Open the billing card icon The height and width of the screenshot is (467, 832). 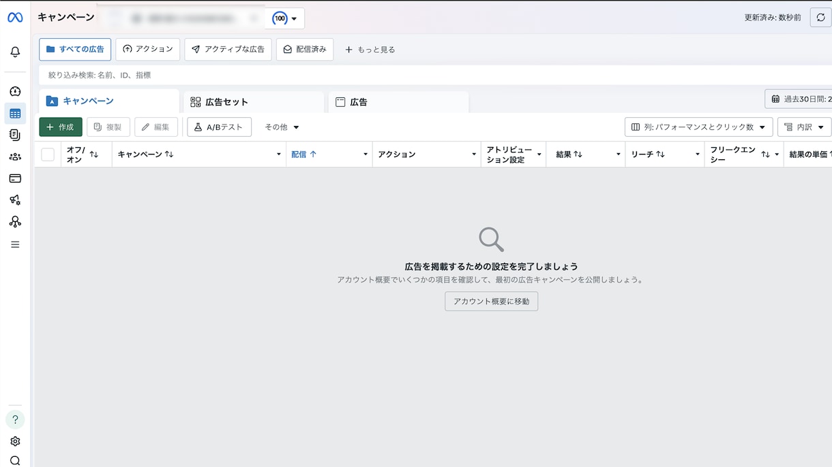(15, 178)
